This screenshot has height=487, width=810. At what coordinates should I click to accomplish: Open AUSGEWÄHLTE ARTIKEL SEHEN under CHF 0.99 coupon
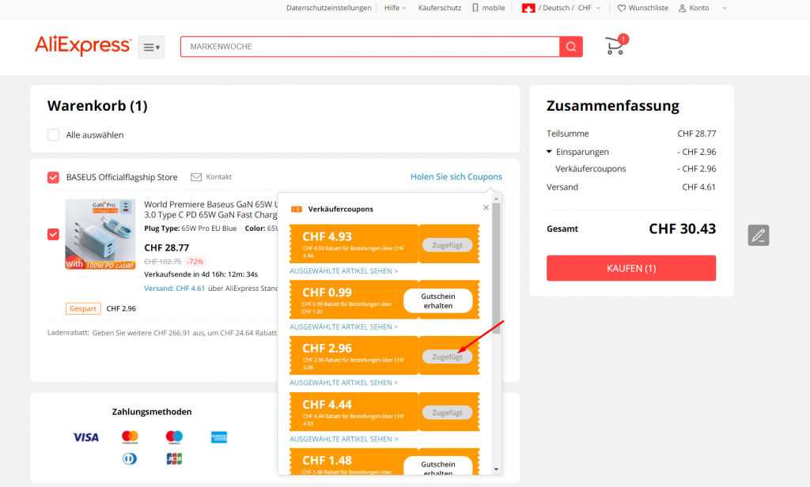pos(343,327)
